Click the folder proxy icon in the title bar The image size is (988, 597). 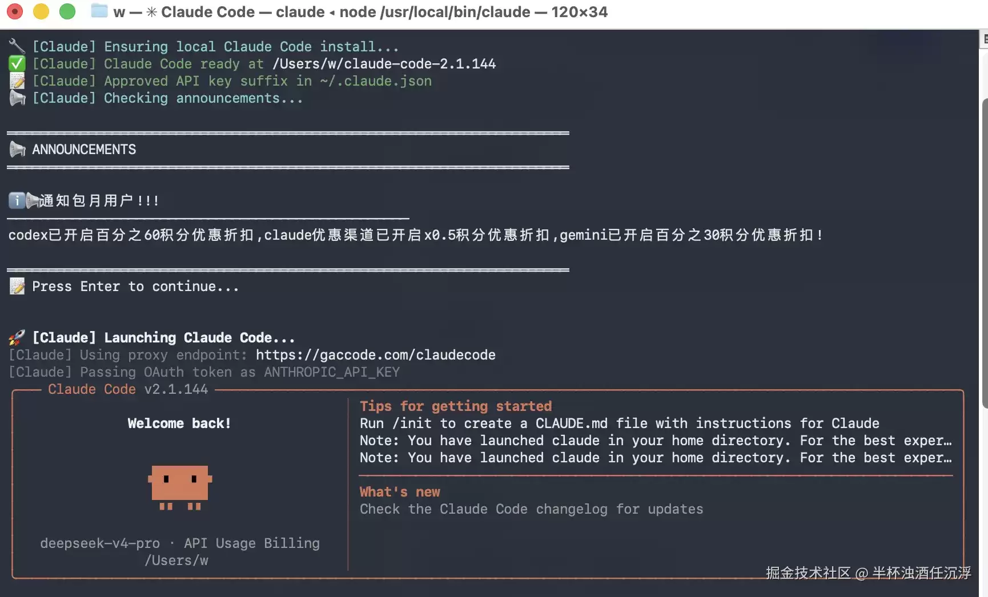[x=99, y=11]
